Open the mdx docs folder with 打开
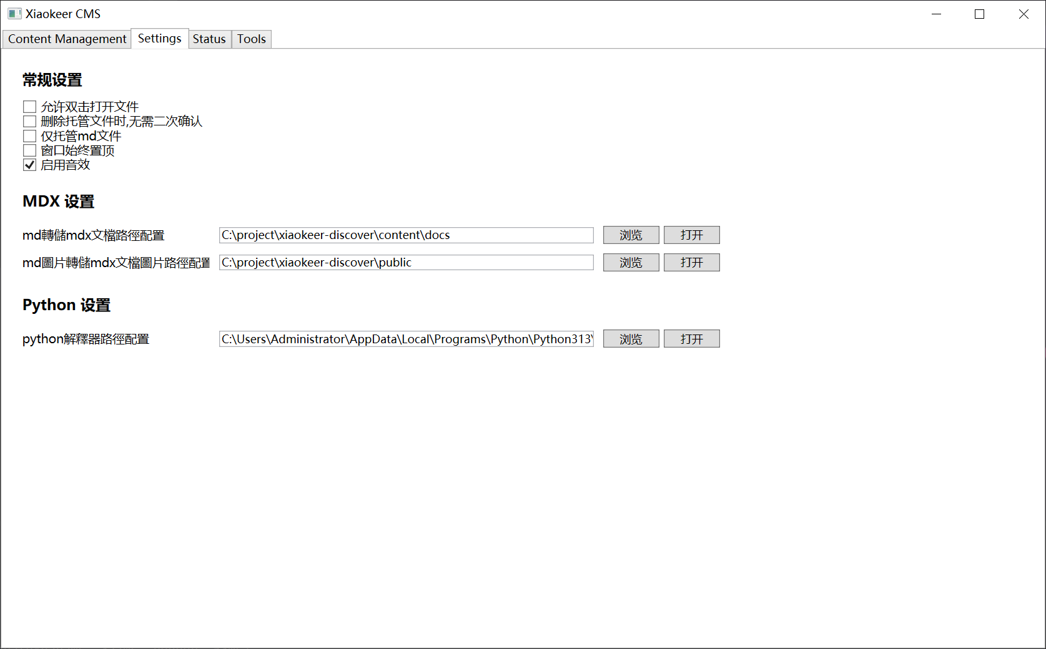Viewport: 1046px width, 649px height. pyautogui.click(x=691, y=235)
